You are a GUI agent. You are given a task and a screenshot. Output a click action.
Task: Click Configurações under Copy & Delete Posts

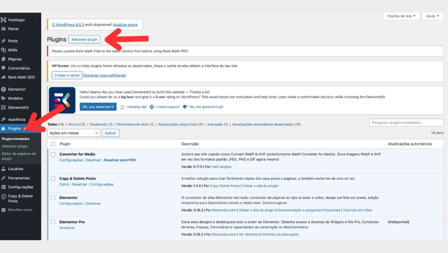(101, 184)
